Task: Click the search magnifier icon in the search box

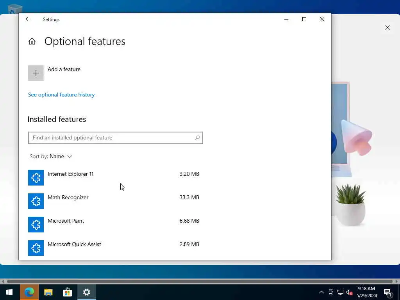Action: (197, 138)
